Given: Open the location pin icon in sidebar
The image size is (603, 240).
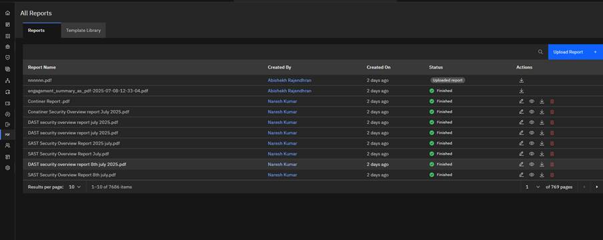Looking at the screenshot, I should point(8,114).
